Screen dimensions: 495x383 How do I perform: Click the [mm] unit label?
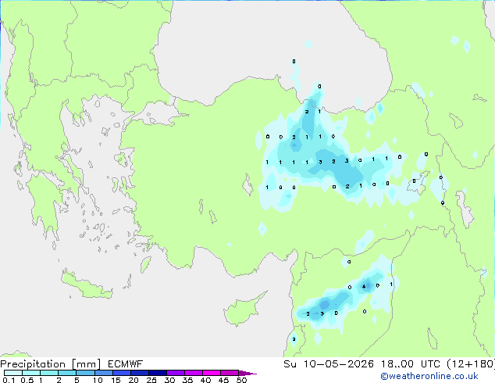[x=87, y=364]
